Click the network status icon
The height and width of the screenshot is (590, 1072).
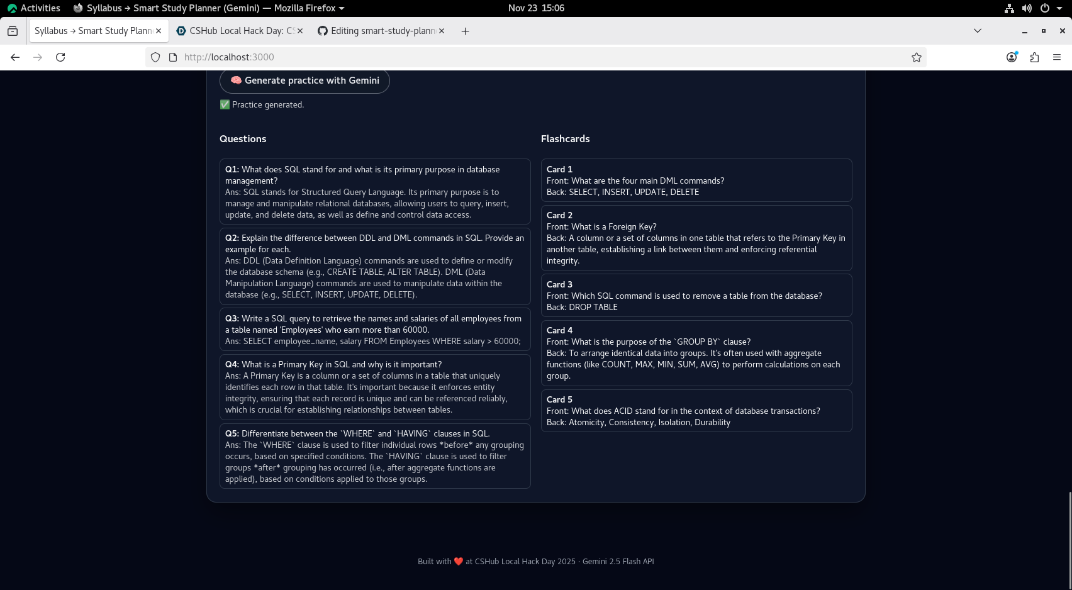click(x=1009, y=8)
